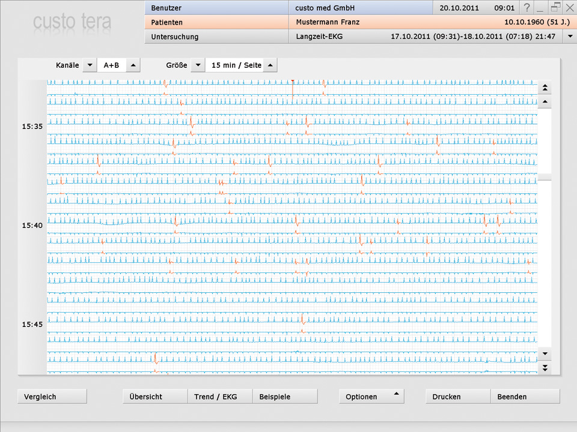Image resolution: width=577 pixels, height=432 pixels.
Task: Jump to last page with double-down arrow
Action: click(545, 367)
